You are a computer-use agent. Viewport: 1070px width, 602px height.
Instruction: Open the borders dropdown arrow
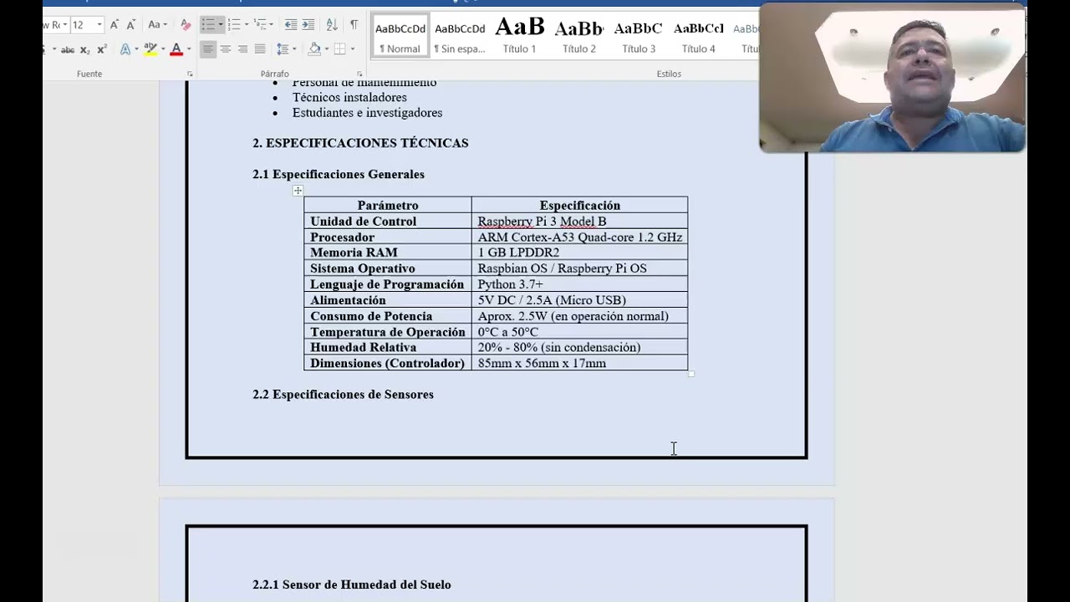[352, 49]
